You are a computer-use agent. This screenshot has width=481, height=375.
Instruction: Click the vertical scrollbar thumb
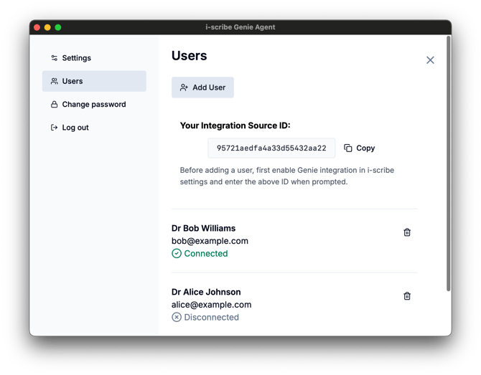click(448, 163)
